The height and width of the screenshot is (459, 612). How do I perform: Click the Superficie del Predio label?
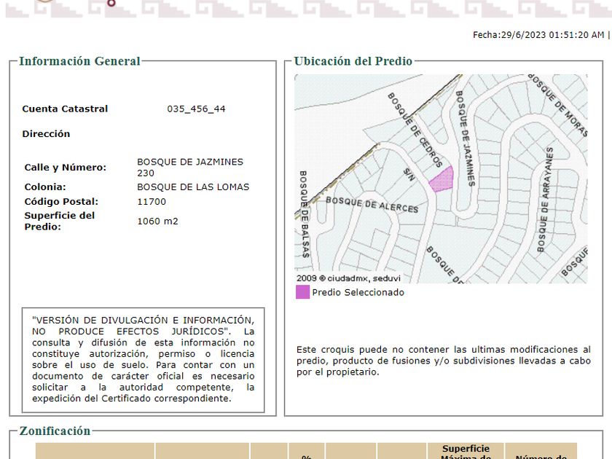[59, 221]
